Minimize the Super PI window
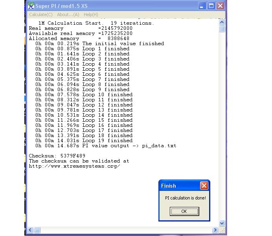This screenshot has width=272, height=236. click(202, 6)
